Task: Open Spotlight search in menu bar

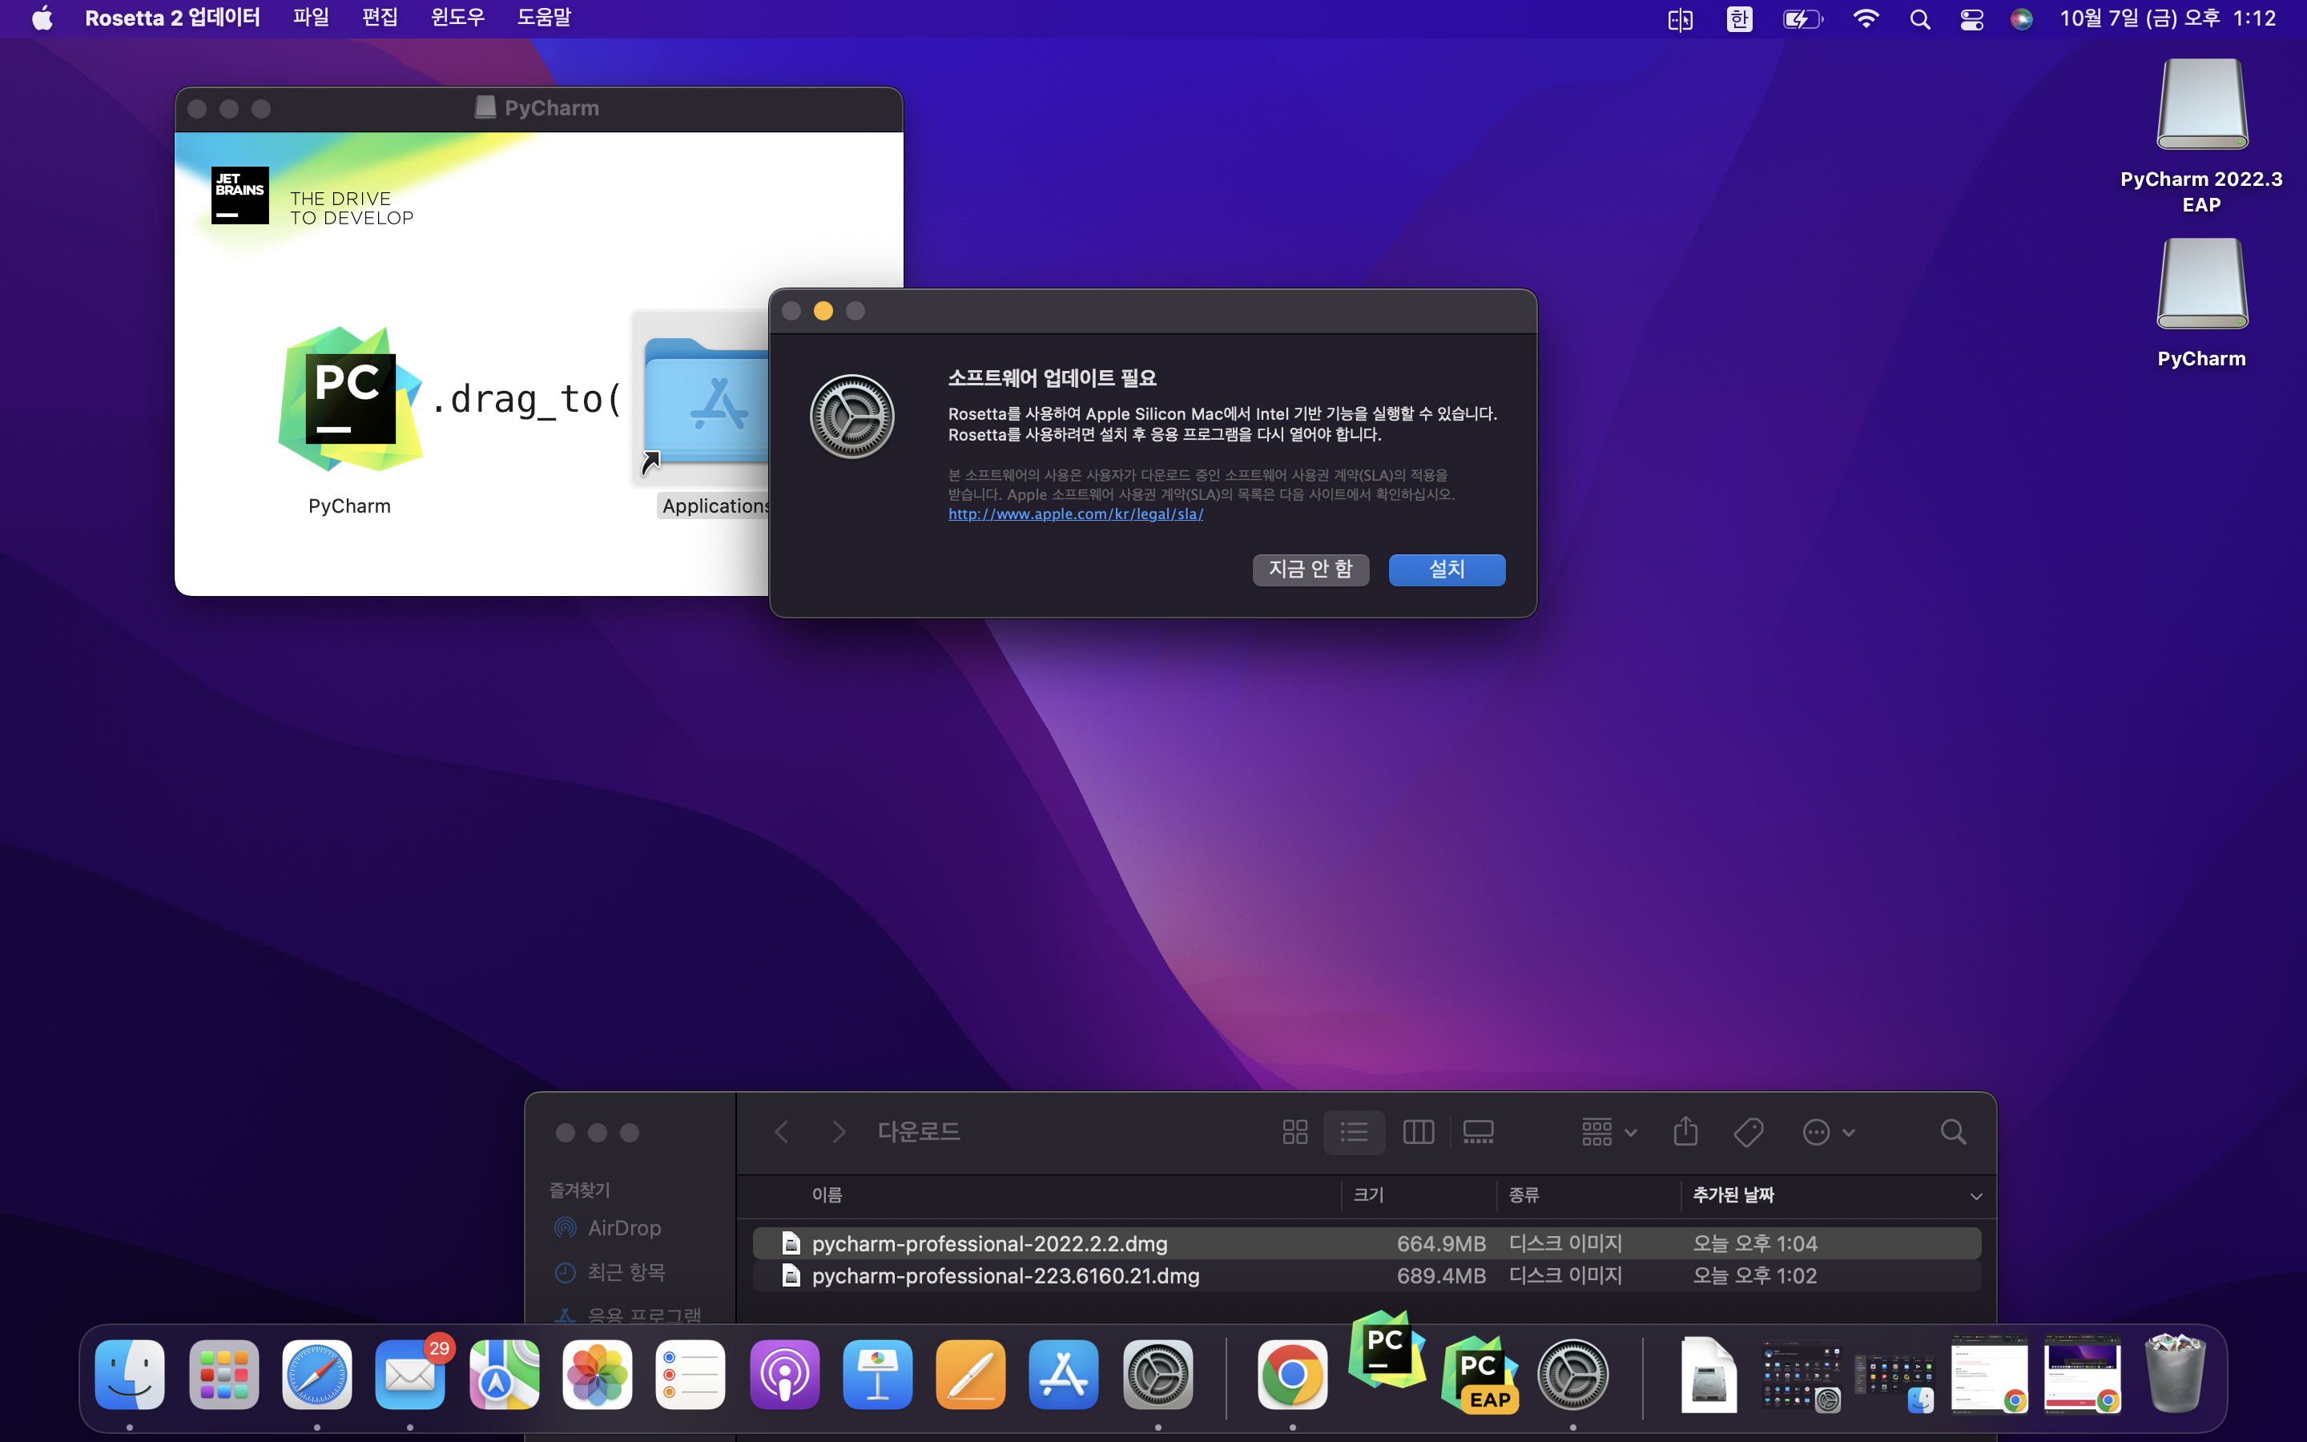Action: pos(1920,19)
